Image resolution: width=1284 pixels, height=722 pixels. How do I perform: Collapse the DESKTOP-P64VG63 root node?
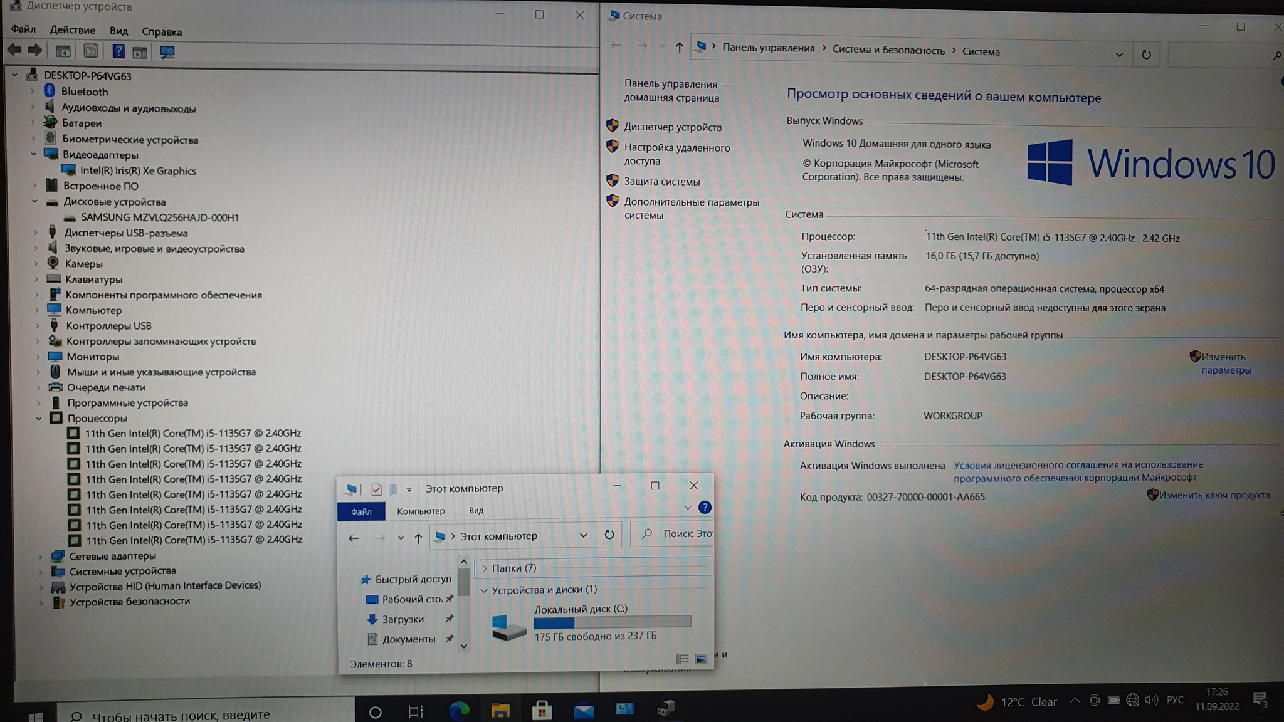14,75
